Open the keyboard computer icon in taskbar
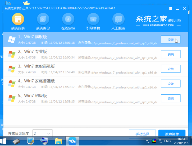The width and height of the screenshot is (192, 146). pos(44,141)
